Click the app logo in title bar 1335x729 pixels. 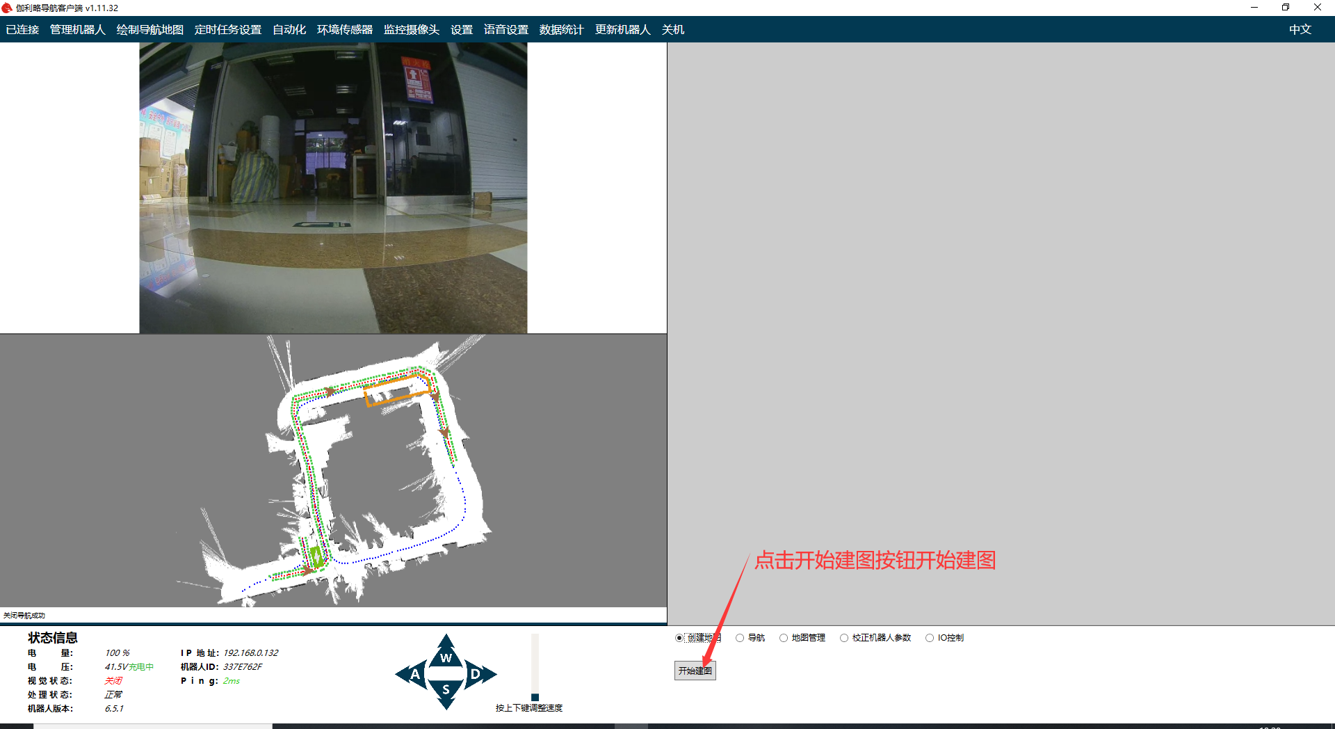coord(7,8)
